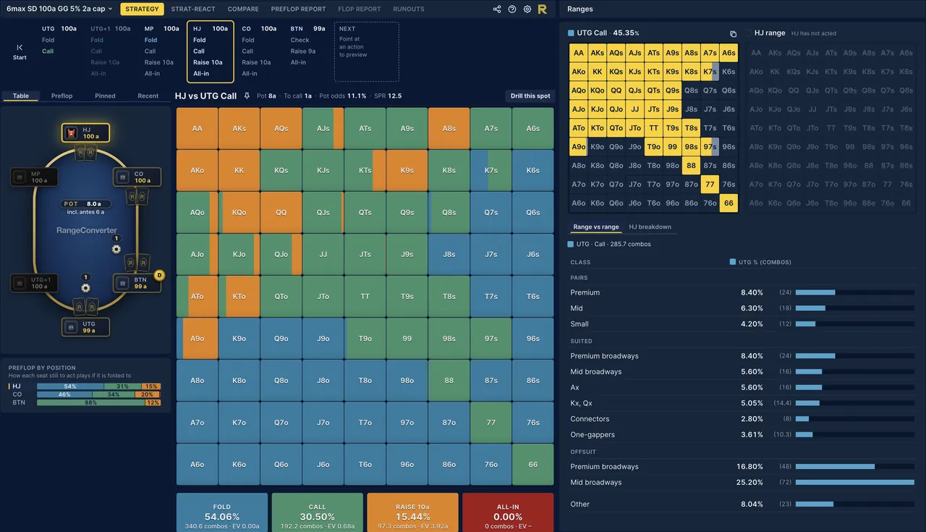The height and width of the screenshot is (532, 926).
Task: Select the HJ seat on the table
Action: (85, 133)
